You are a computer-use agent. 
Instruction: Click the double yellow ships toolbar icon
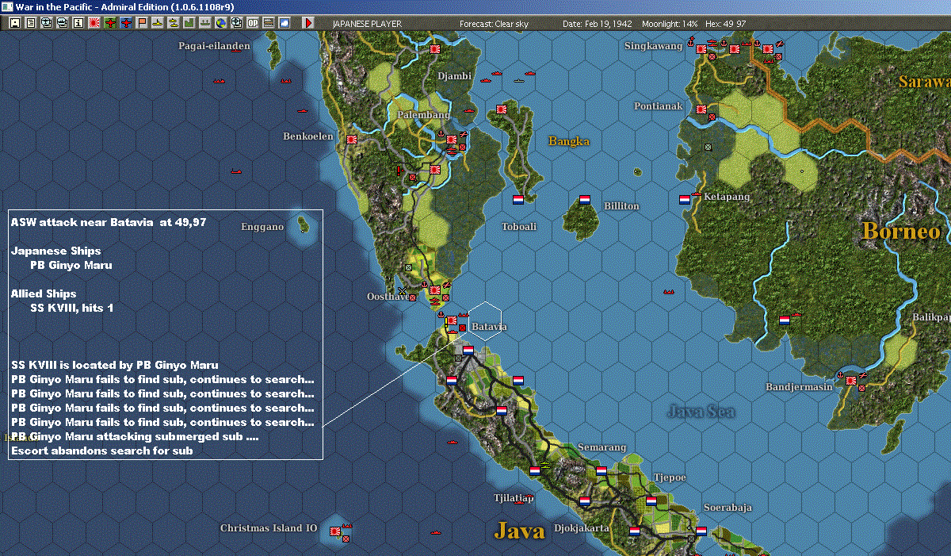click(x=173, y=23)
